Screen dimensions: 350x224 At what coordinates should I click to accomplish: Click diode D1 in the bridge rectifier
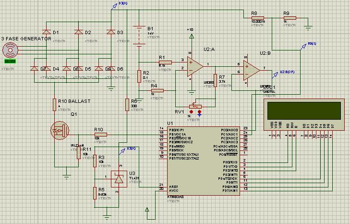47,32
